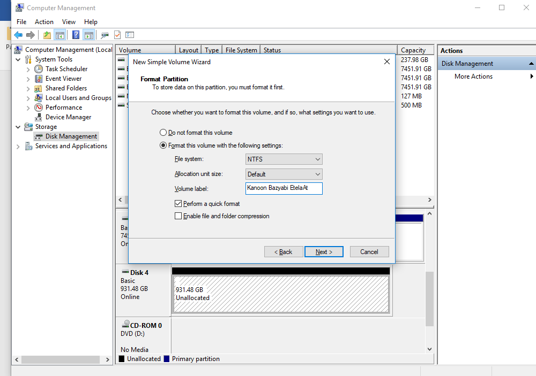Viewport: 536px width, 376px height.
Task: Open the Allocation unit size dropdown
Action: (x=284, y=174)
